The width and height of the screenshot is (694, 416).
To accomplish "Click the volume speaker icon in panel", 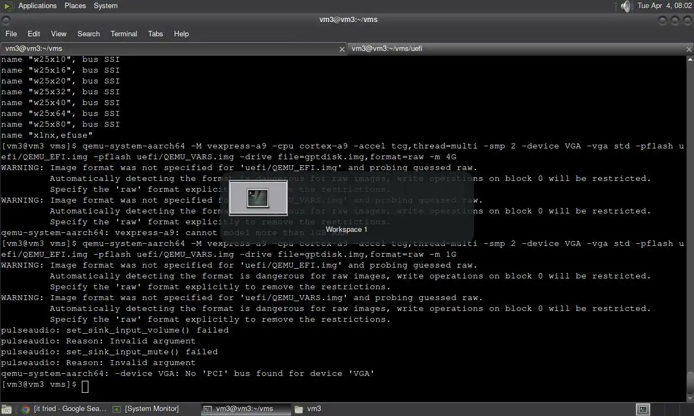I will tap(626, 6).
